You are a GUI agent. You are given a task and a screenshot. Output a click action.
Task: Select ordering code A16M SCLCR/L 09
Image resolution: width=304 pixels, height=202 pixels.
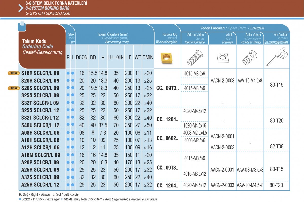click(x=41, y=155)
